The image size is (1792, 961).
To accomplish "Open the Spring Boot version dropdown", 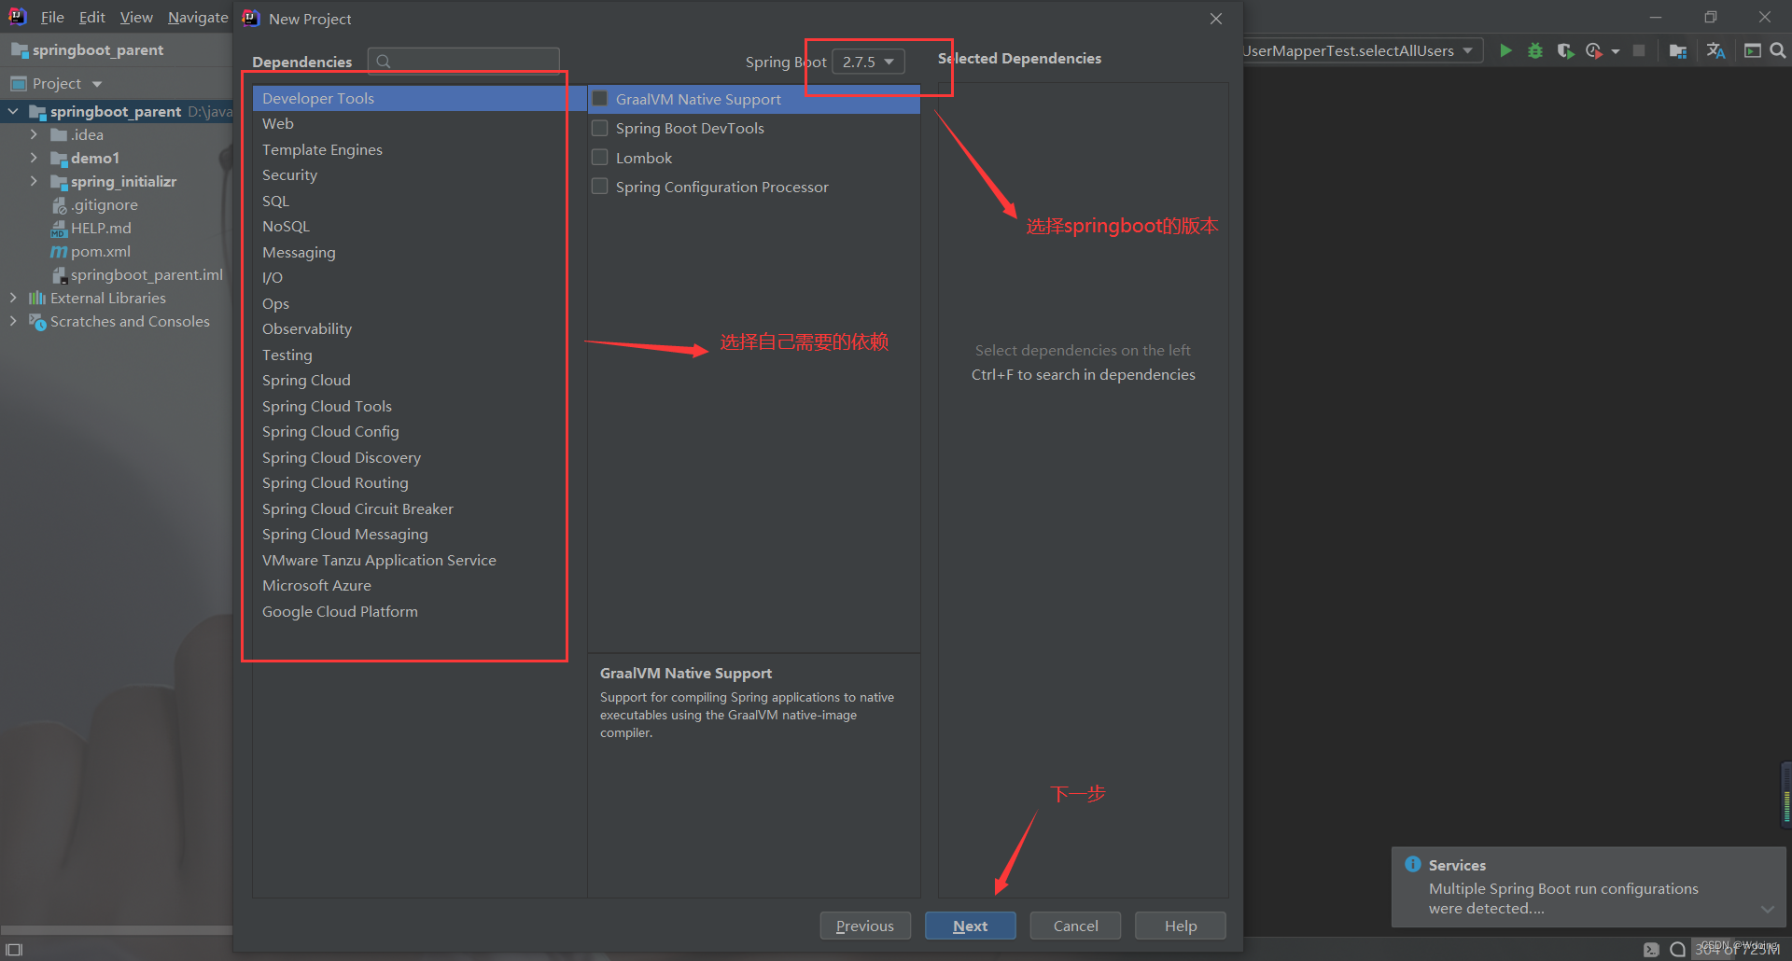I will click(x=868, y=62).
